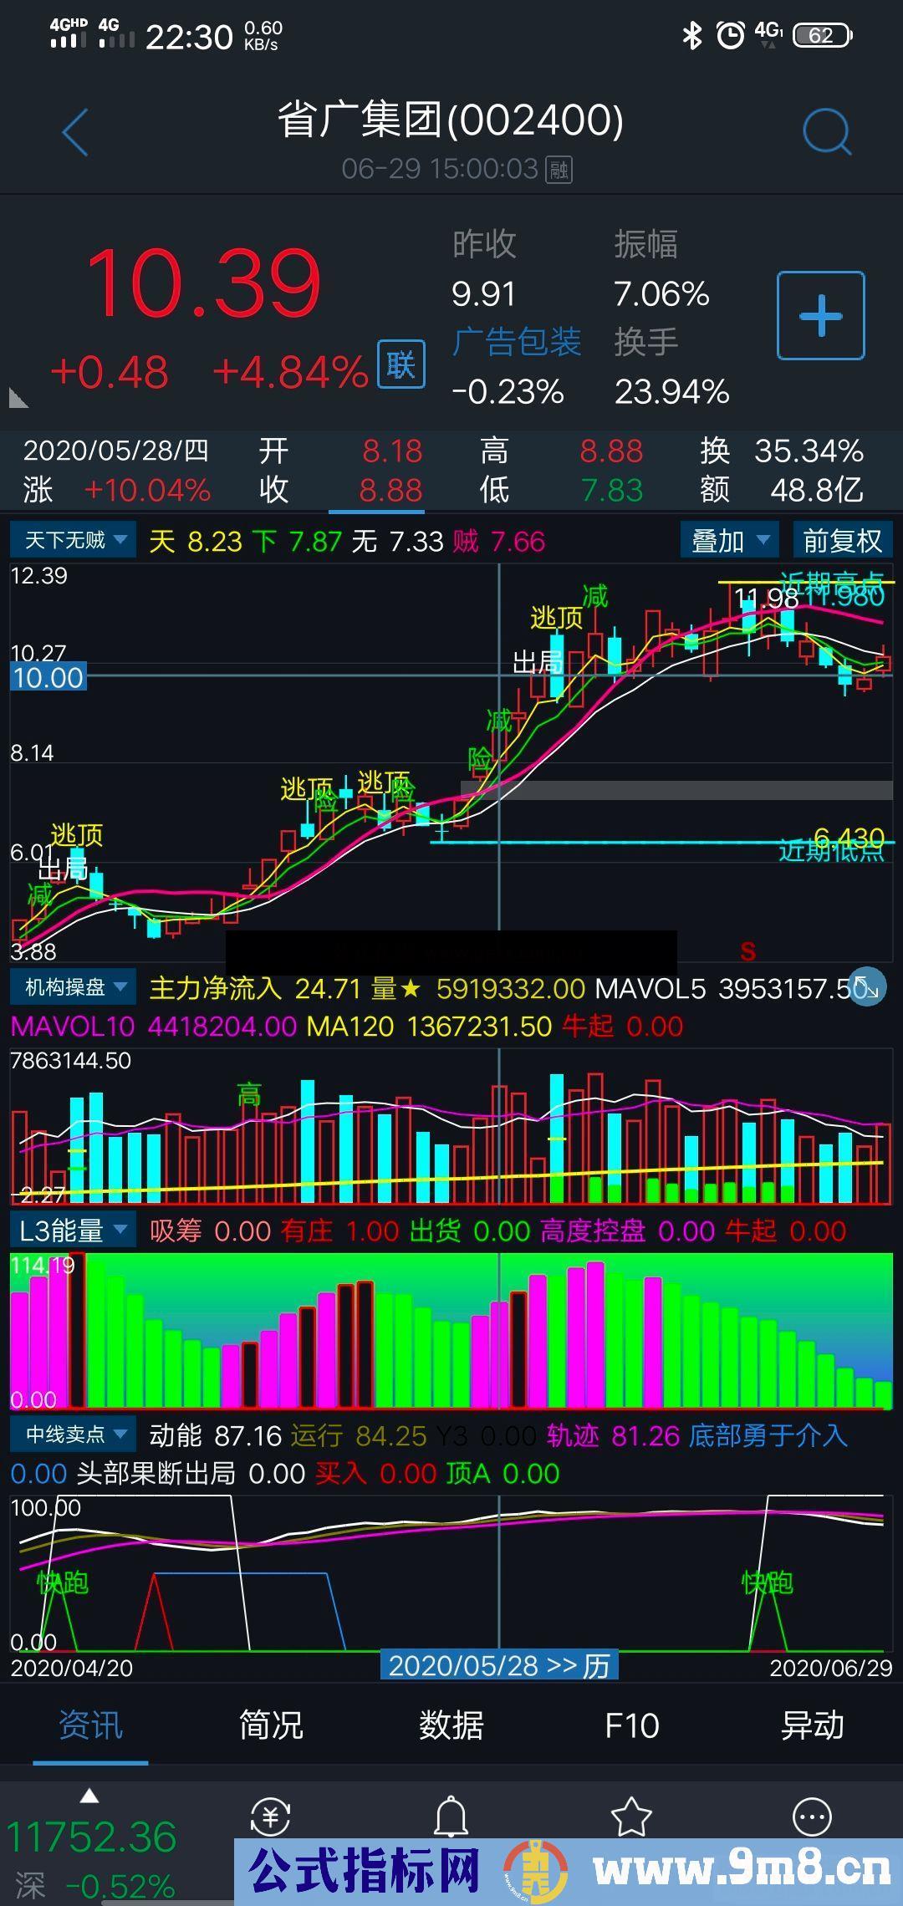
Task: Open the yuan trade icon in bottom bar
Action: pos(271,1816)
